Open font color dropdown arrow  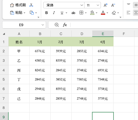pos(107,13)
